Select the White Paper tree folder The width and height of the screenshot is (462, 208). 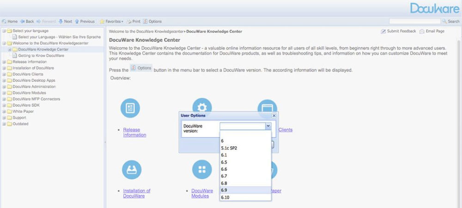(x=23, y=111)
